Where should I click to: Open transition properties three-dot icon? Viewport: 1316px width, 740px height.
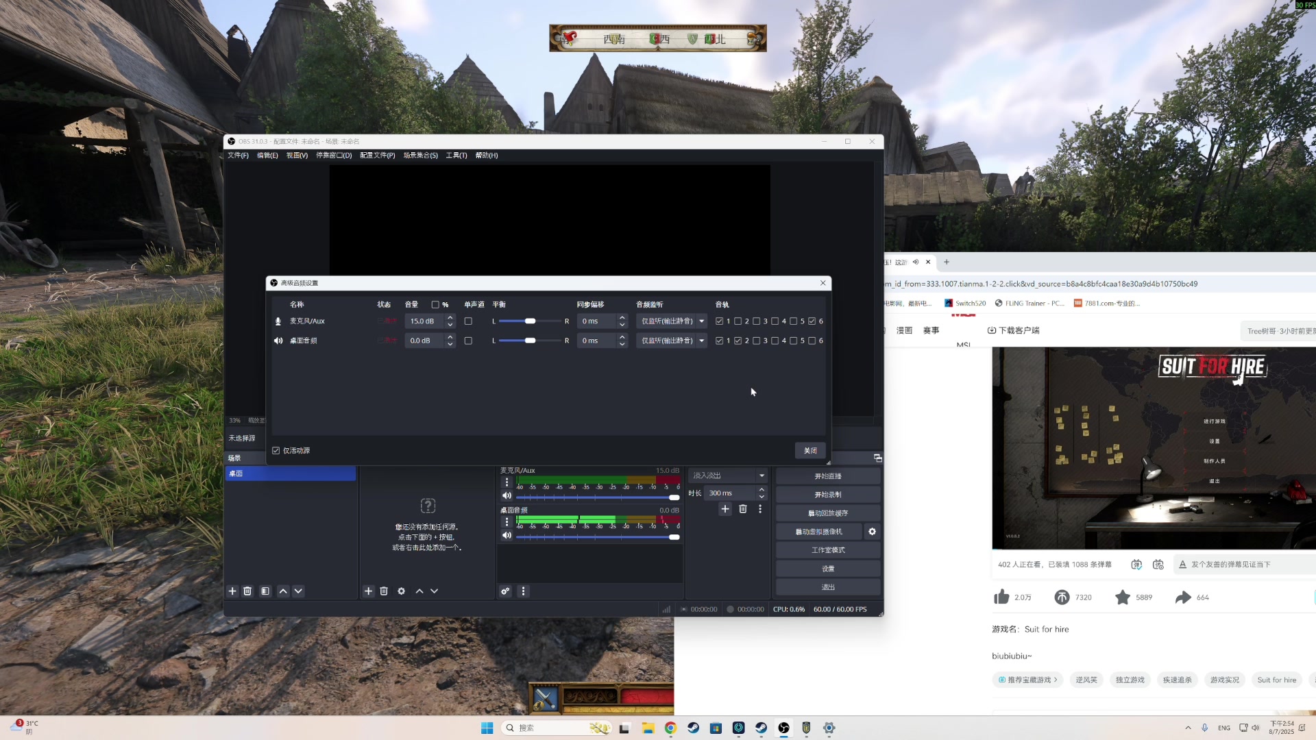[x=760, y=509]
